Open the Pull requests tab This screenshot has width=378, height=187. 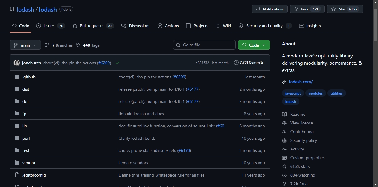click(x=93, y=26)
